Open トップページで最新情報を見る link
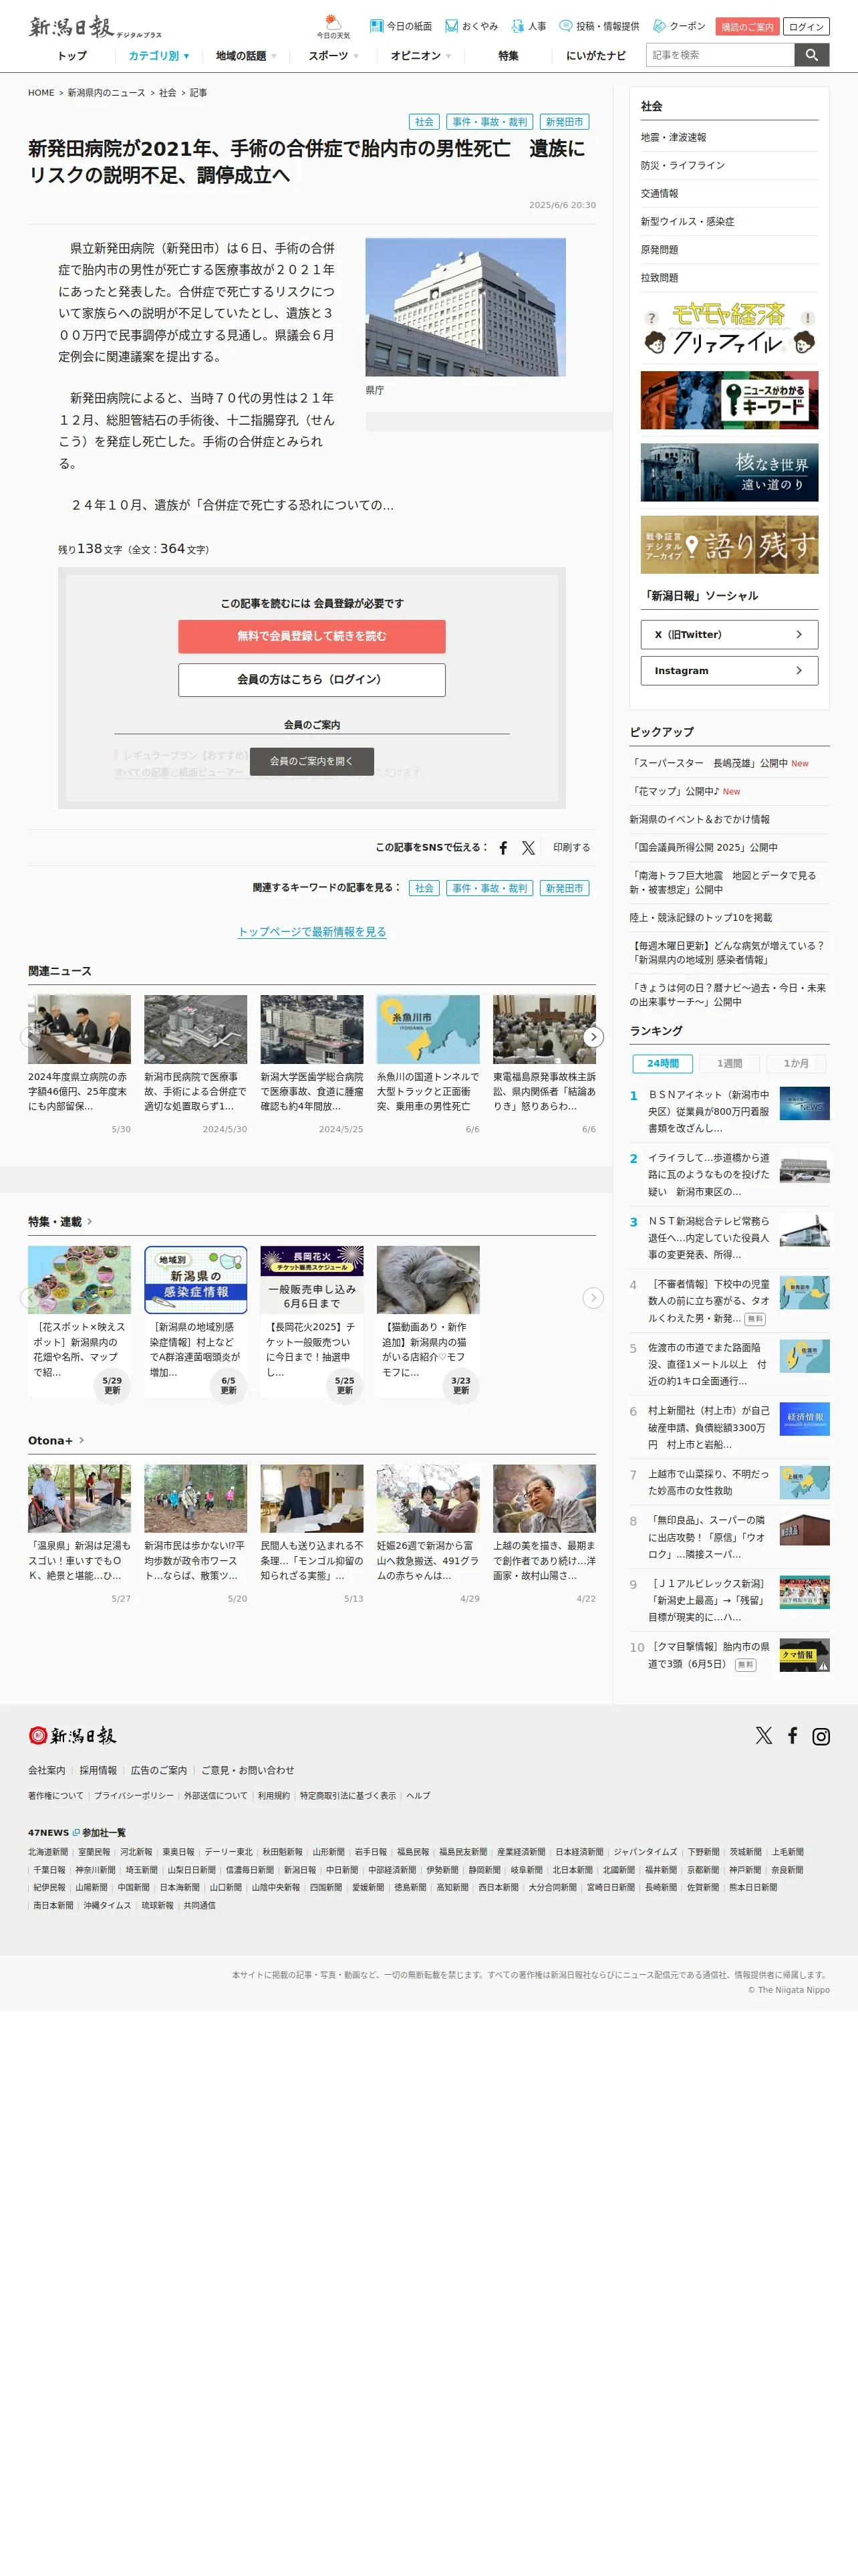 (x=311, y=932)
